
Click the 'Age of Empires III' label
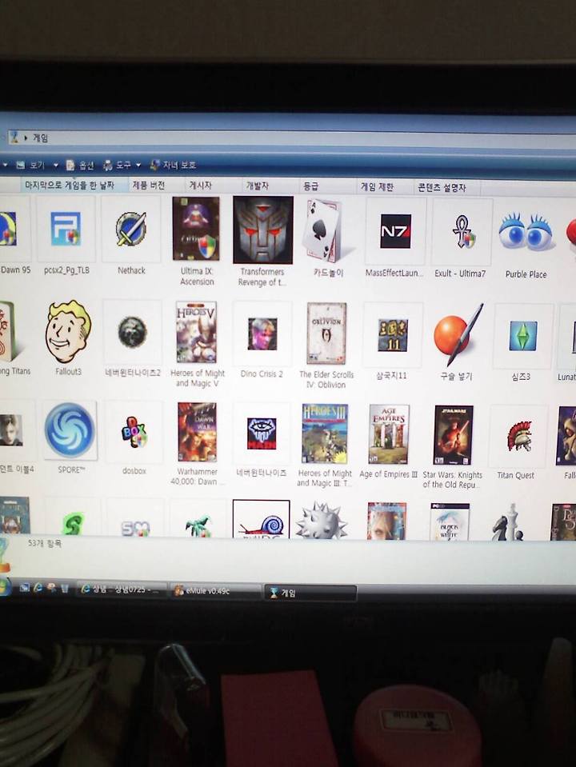click(x=389, y=474)
